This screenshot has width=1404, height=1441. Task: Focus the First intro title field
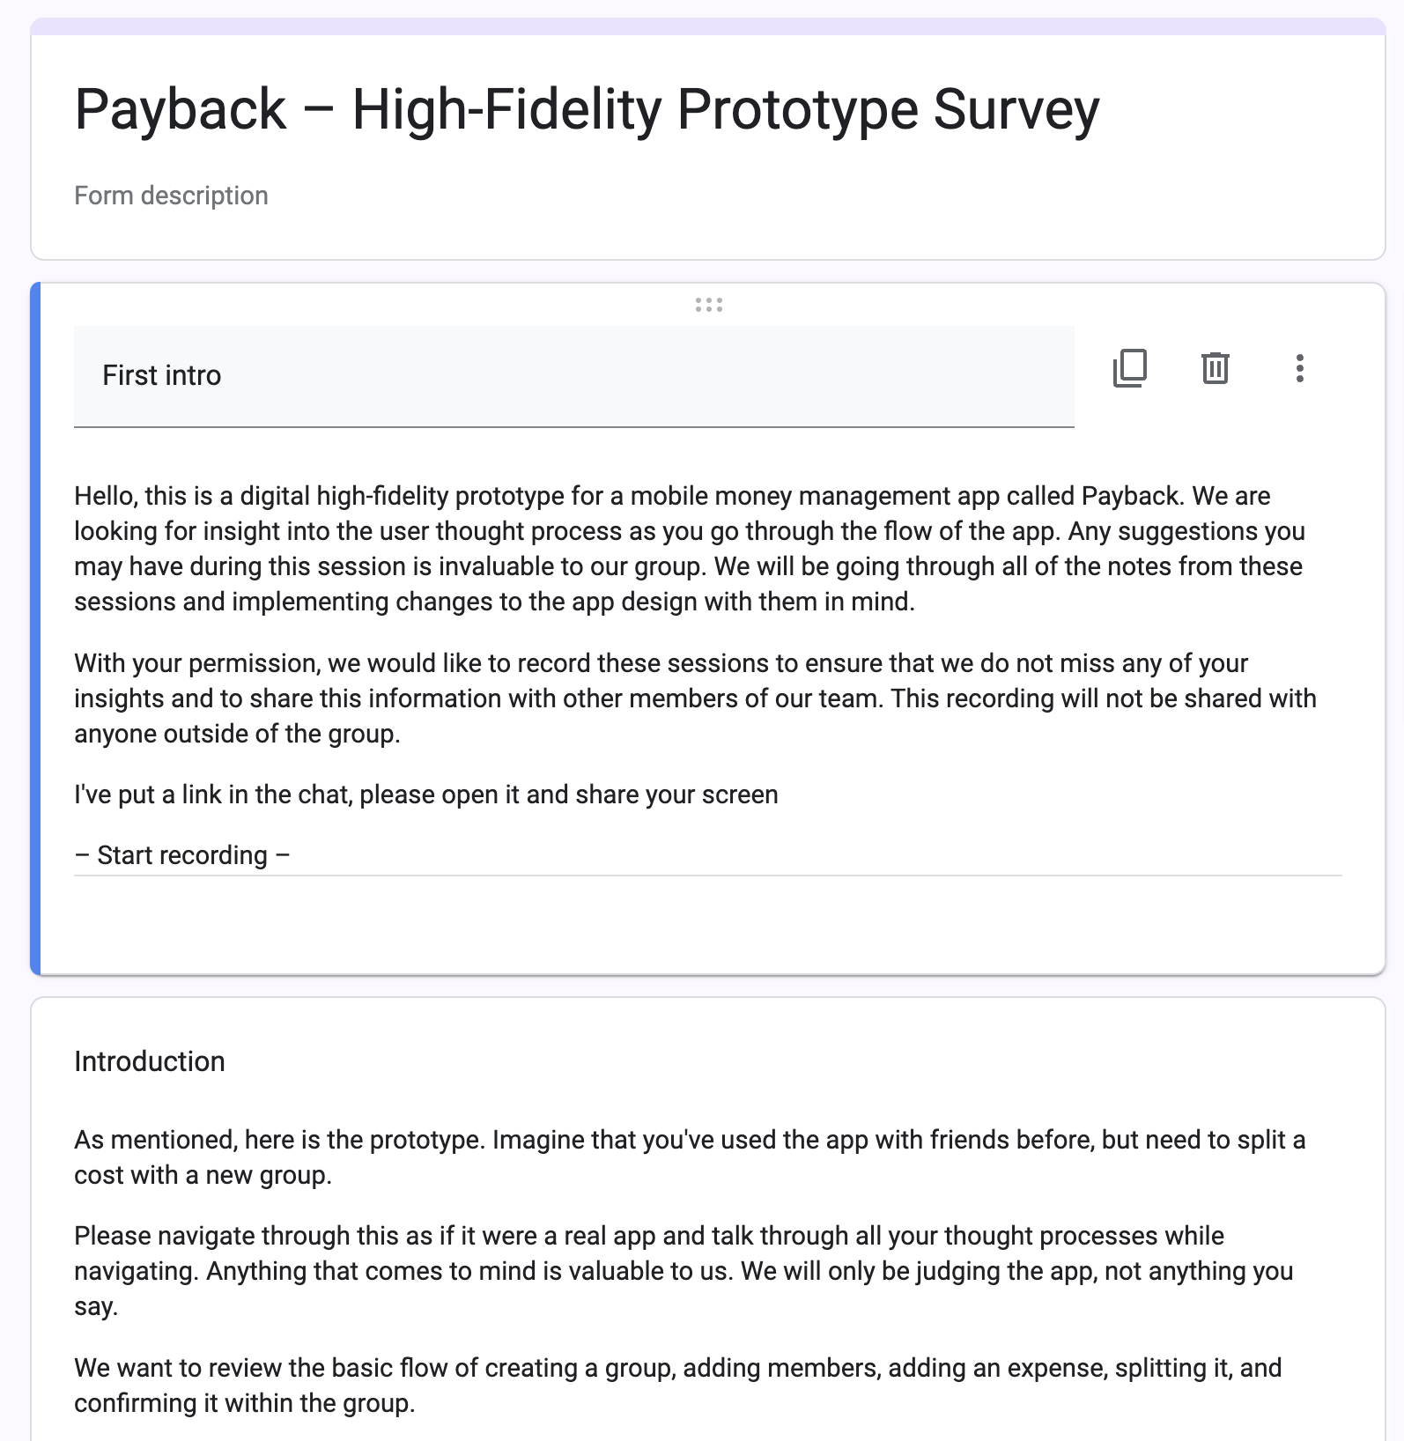(x=574, y=376)
